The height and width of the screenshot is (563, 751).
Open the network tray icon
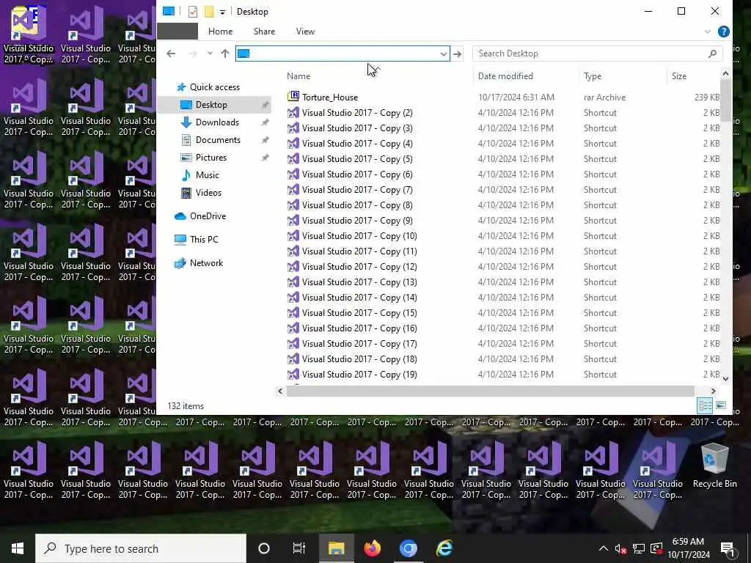coord(639,548)
